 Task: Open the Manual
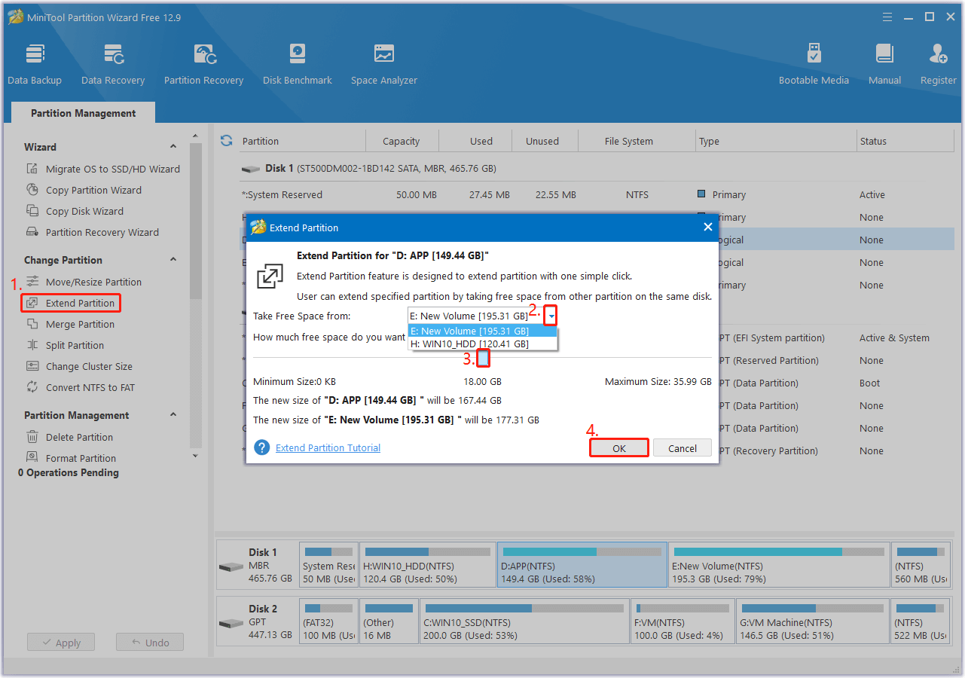[x=884, y=65]
